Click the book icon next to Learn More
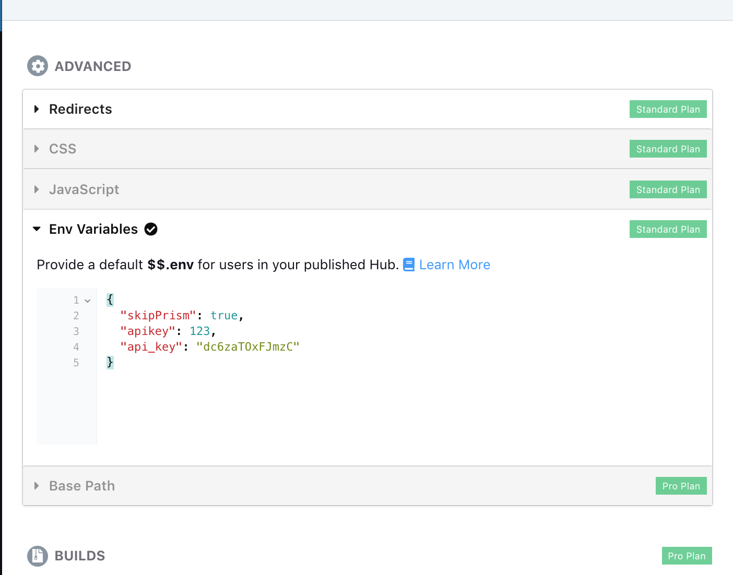This screenshot has width=733, height=575. [409, 264]
